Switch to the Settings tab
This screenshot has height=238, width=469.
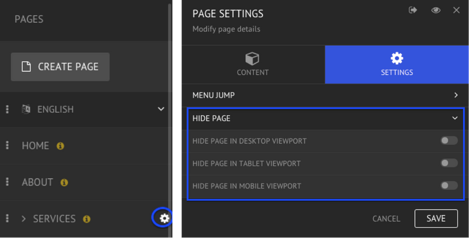397,65
